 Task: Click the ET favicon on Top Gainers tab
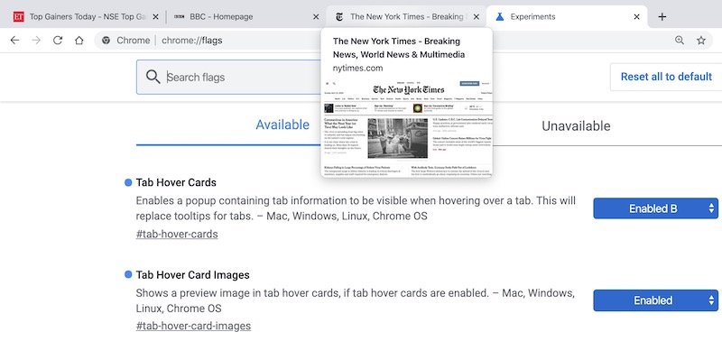pyautogui.click(x=18, y=17)
